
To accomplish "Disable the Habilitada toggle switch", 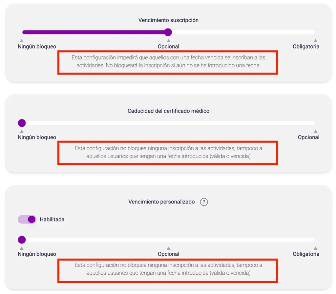I will coord(27,219).
